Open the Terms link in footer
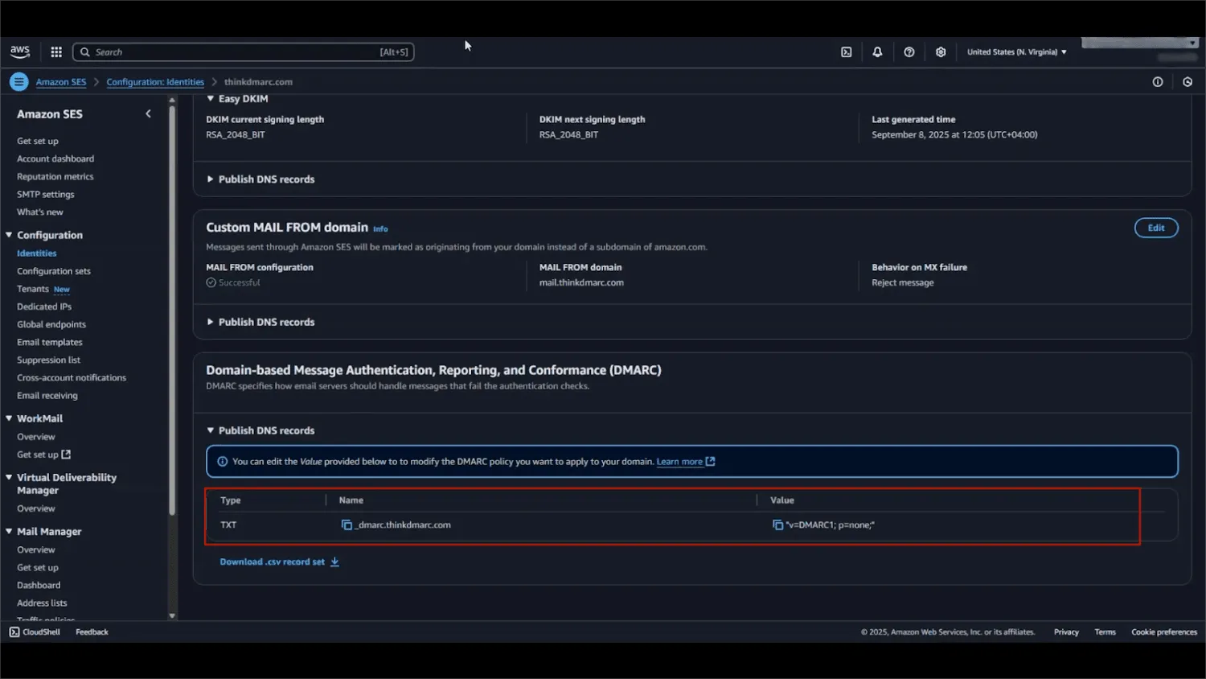 [x=1105, y=632]
